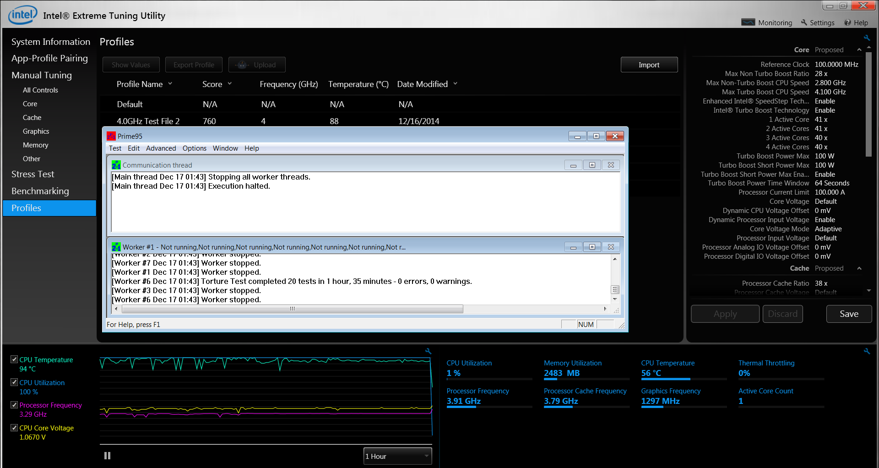
Task: Click the Save button
Action: [x=849, y=314]
